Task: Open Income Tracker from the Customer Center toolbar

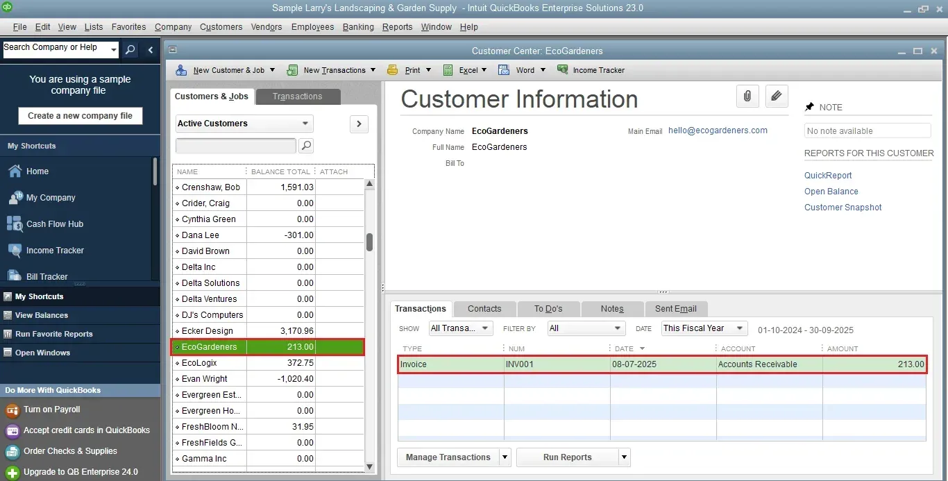Action: tap(591, 70)
